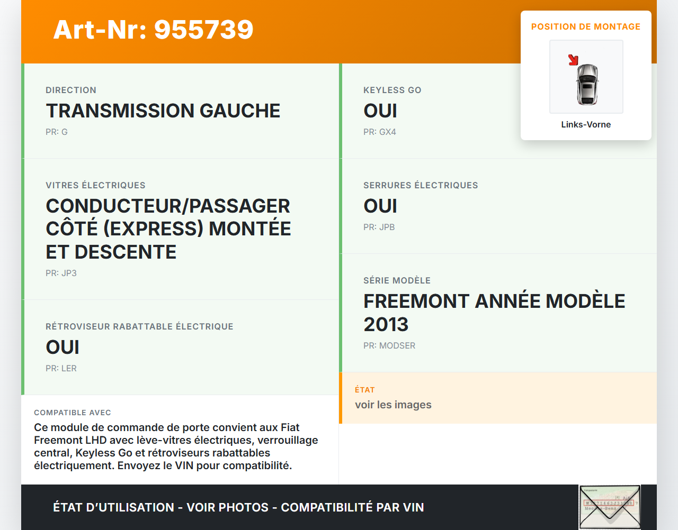Open the vehicle registration document thumbnail
This screenshot has width=678, height=530.
click(x=610, y=507)
